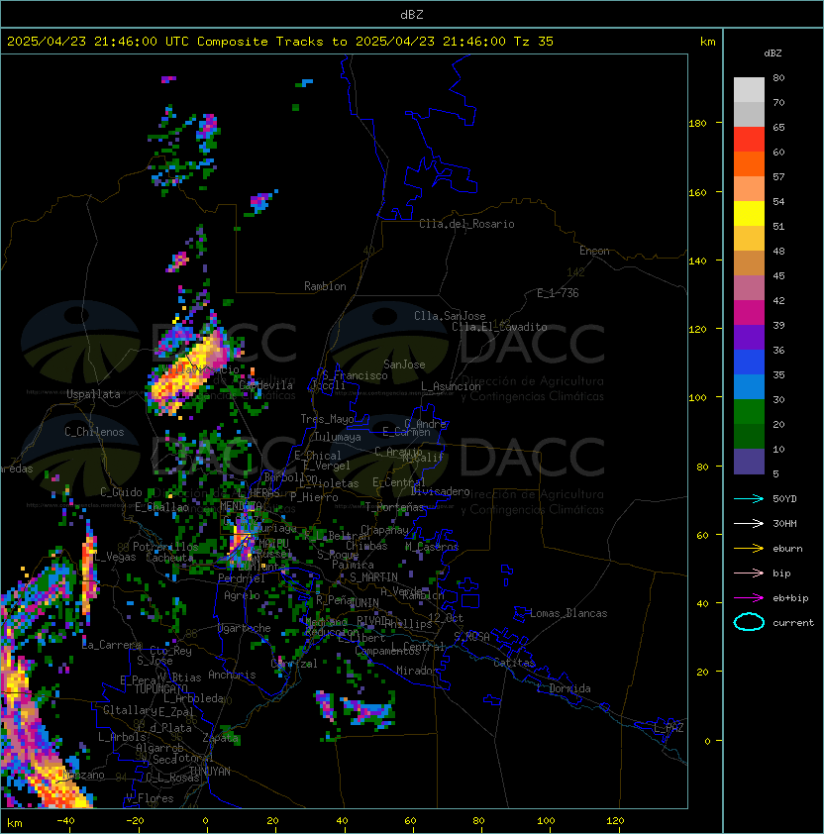The image size is (824, 834).
Task: Pick the purple 36-39 dBZ swatch
Action: pyautogui.click(x=749, y=338)
